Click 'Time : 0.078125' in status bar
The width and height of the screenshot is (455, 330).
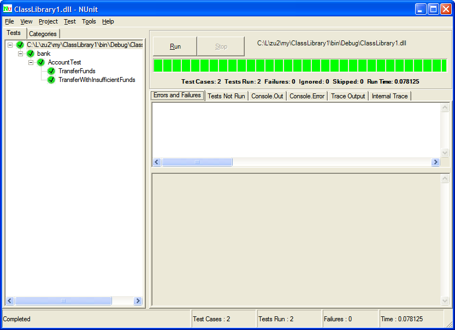point(401,319)
